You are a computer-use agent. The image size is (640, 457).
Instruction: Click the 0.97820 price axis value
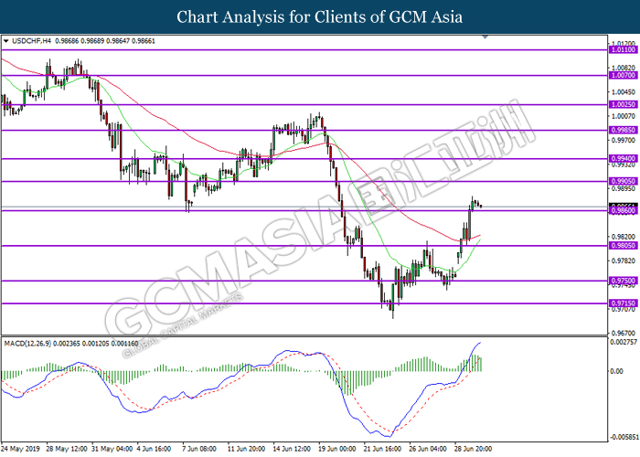pos(624,260)
